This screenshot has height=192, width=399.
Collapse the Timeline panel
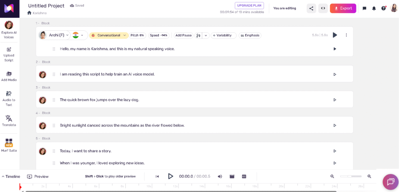pyautogui.click(x=11, y=176)
